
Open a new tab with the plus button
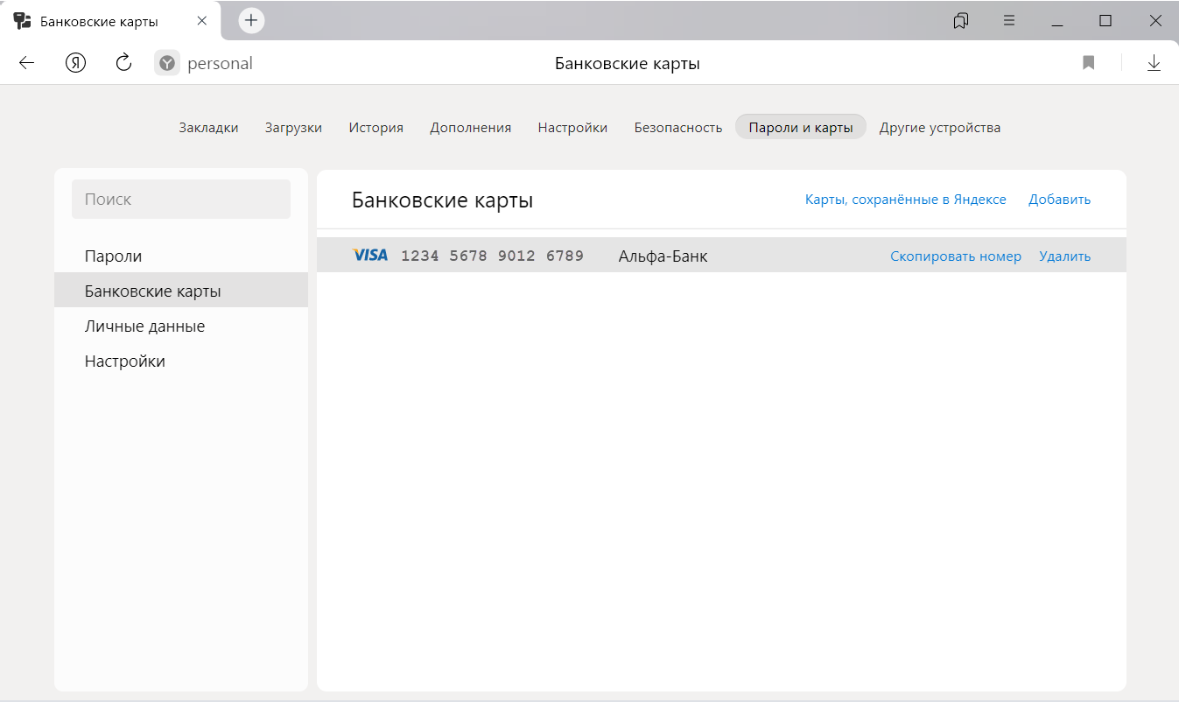pyautogui.click(x=251, y=20)
